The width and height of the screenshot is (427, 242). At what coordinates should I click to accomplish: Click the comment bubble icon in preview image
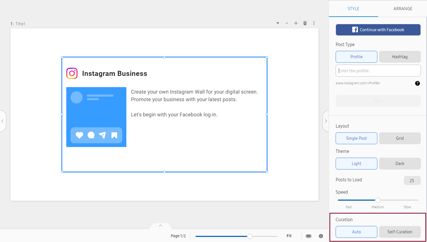(91, 135)
